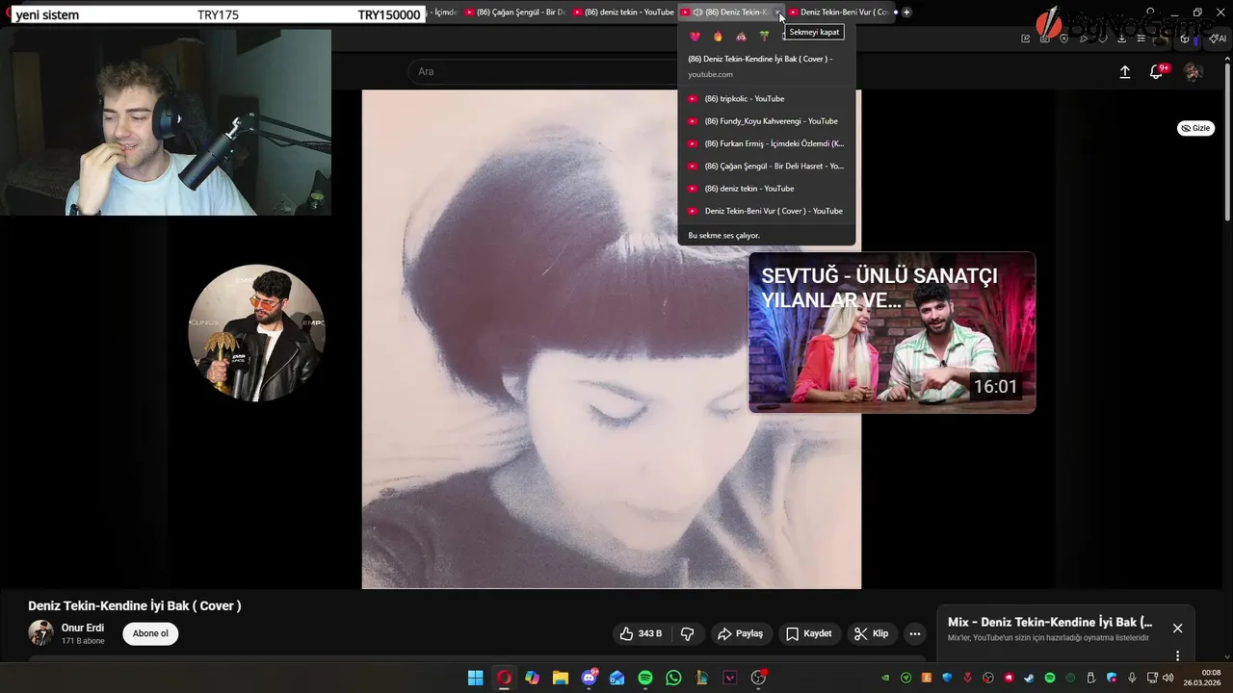Select Fundy_Koyu Kahverengi in tab list
Image resolution: width=1233 pixels, height=693 pixels.
(767, 121)
